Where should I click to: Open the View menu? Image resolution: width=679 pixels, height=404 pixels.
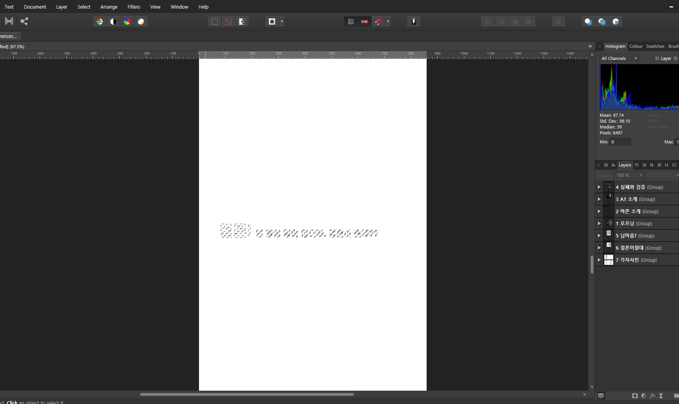pos(155,7)
